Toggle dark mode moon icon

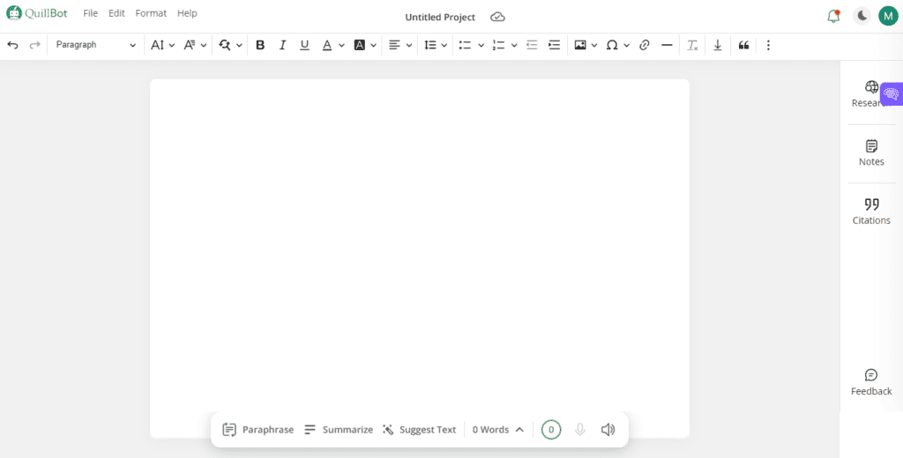[x=862, y=16]
